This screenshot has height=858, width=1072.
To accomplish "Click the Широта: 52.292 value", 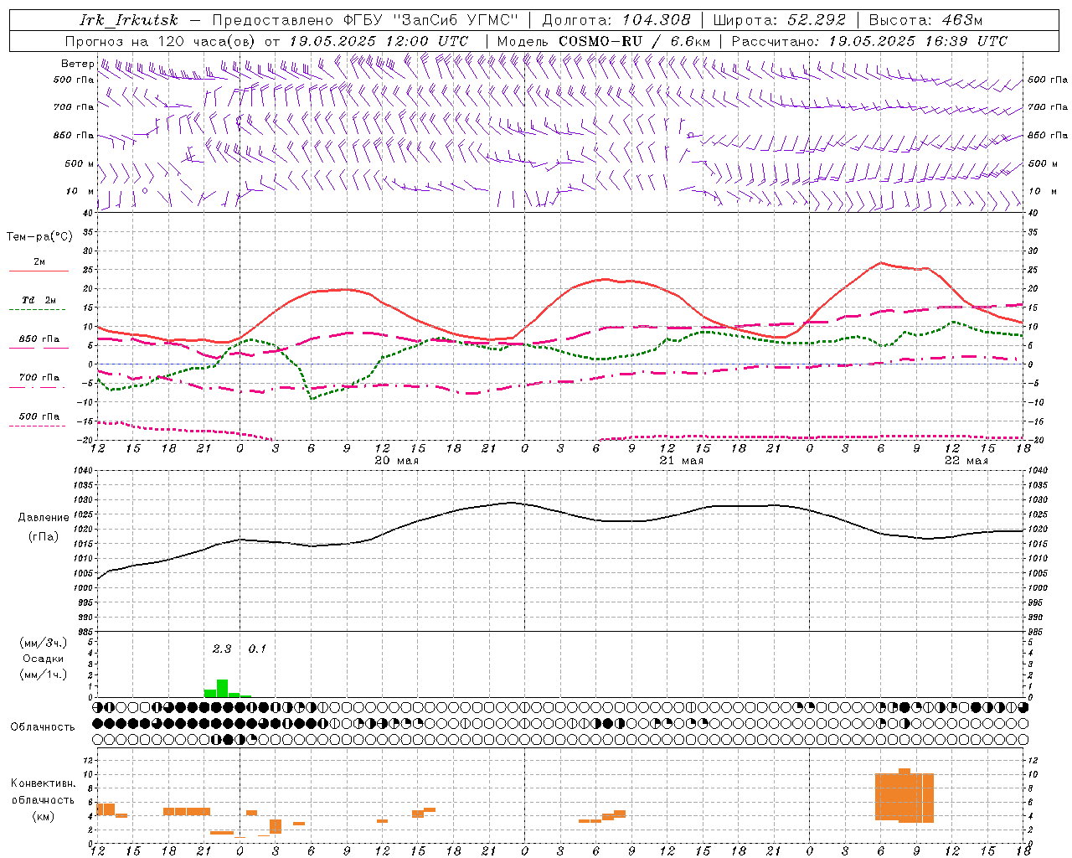I will (x=780, y=20).
